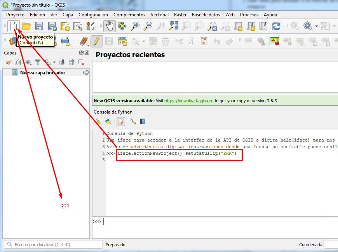Open the Procesos menu

point(249,15)
